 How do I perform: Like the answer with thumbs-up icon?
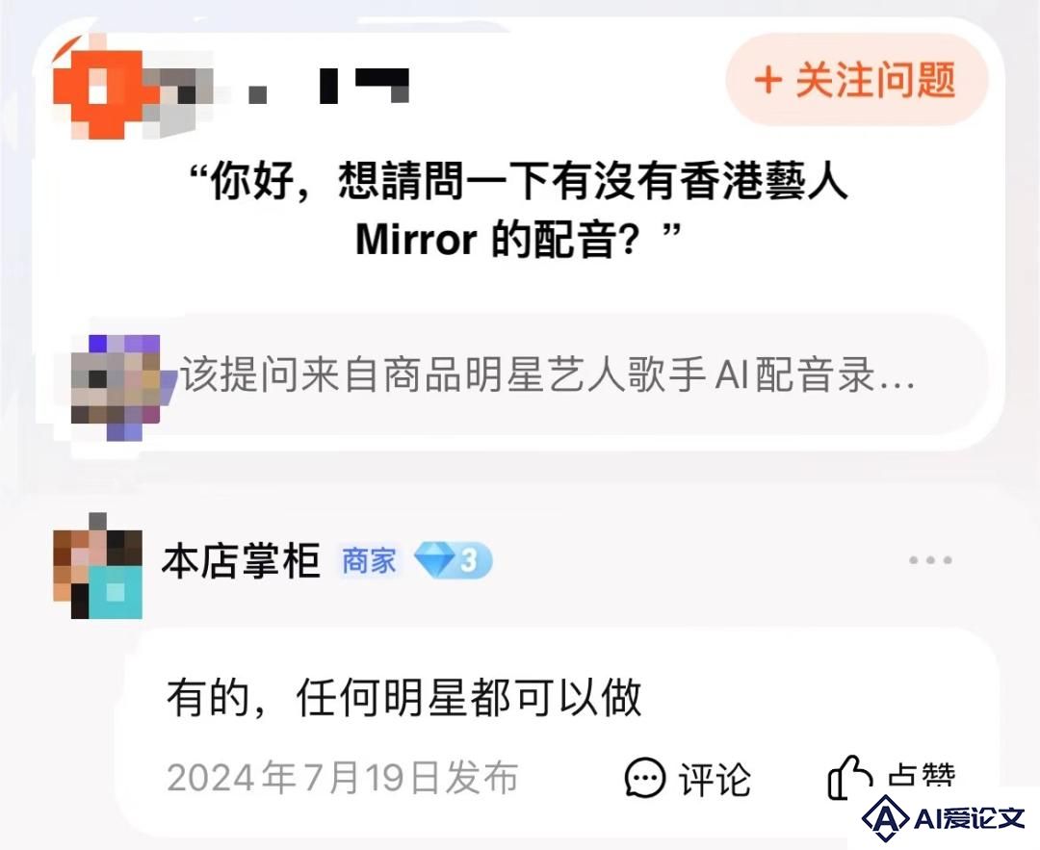(849, 777)
